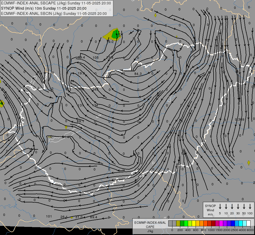Click the CAPE label in the colour legend

(150, 227)
